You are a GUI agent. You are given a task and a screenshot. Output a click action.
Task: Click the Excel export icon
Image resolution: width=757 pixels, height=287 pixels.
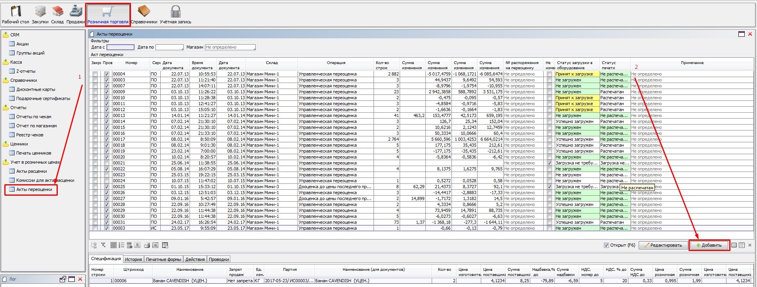tap(156, 245)
